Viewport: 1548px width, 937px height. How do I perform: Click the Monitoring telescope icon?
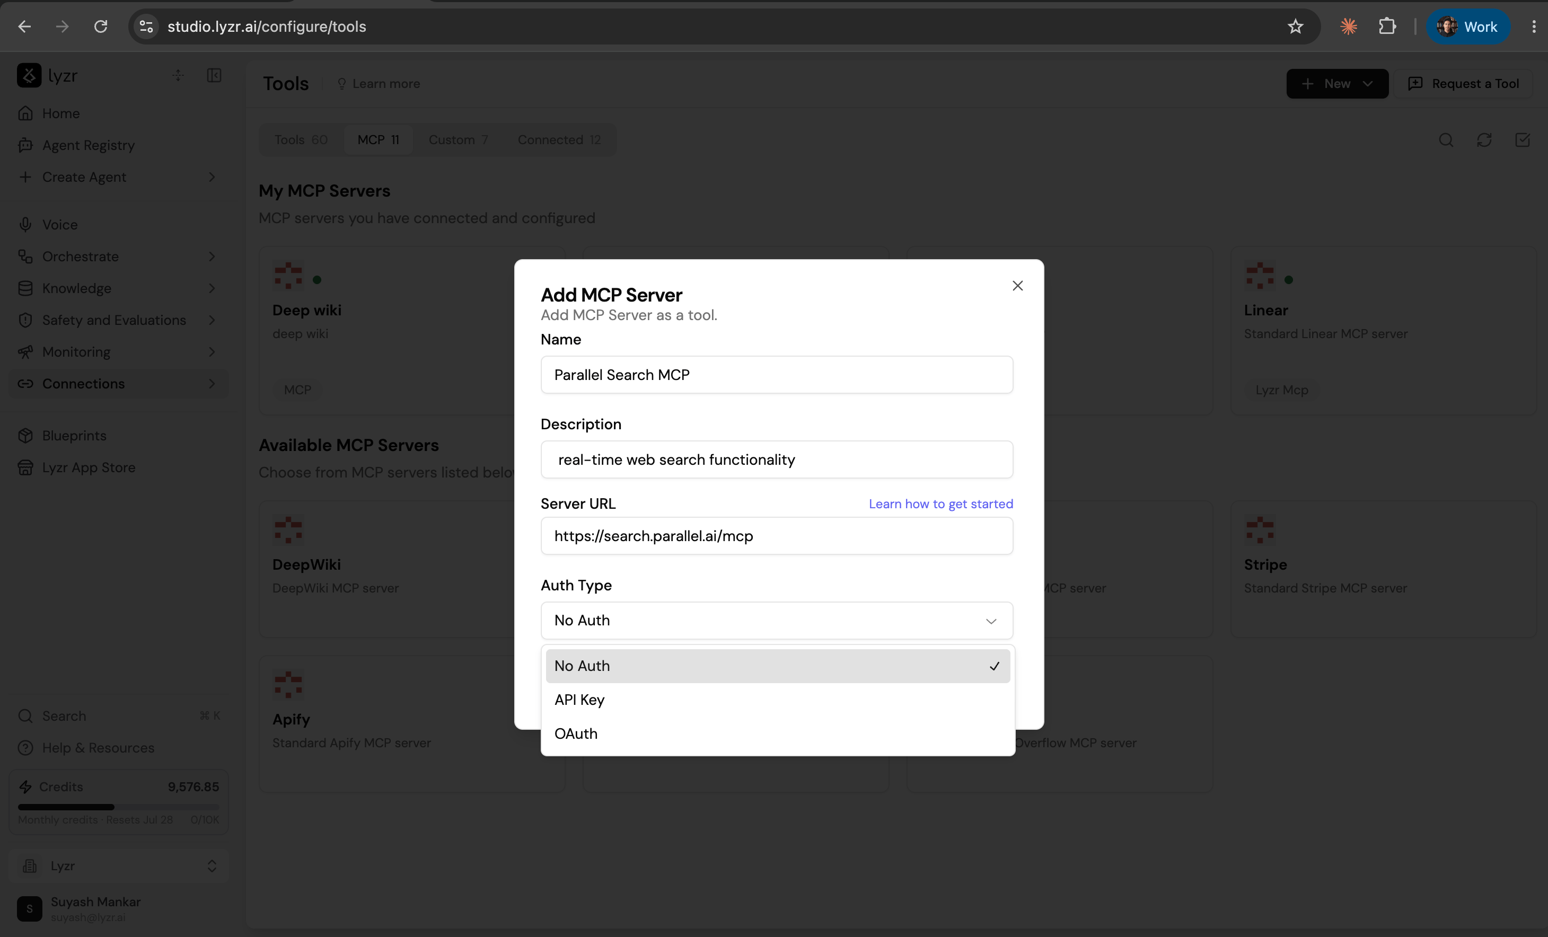coord(25,352)
